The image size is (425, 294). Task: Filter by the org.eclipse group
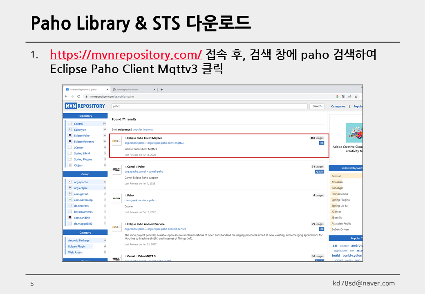[81, 188]
